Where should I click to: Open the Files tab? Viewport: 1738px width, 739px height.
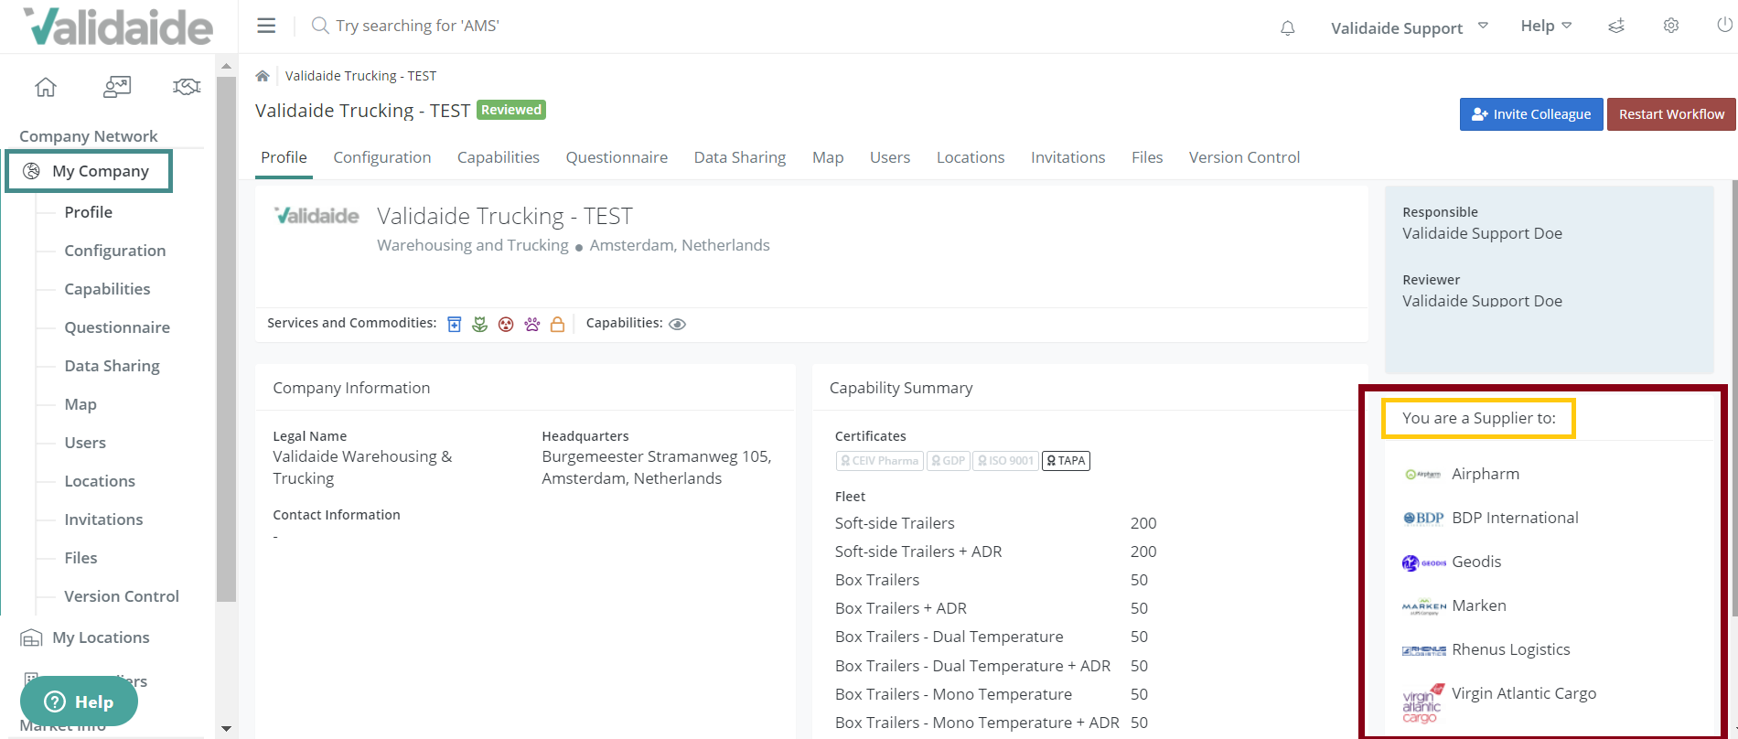pyautogui.click(x=1147, y=157)
